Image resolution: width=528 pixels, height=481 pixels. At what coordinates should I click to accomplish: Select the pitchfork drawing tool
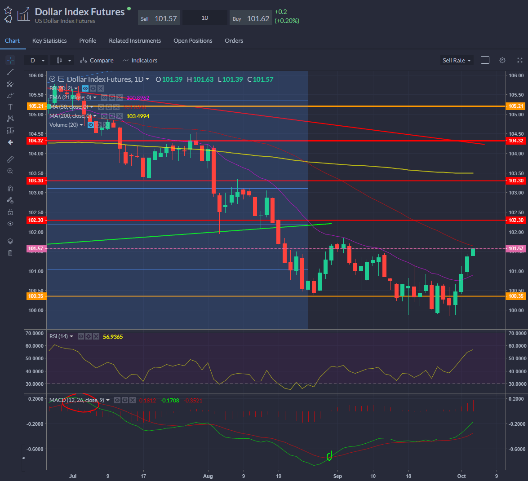tap(10, 84)
